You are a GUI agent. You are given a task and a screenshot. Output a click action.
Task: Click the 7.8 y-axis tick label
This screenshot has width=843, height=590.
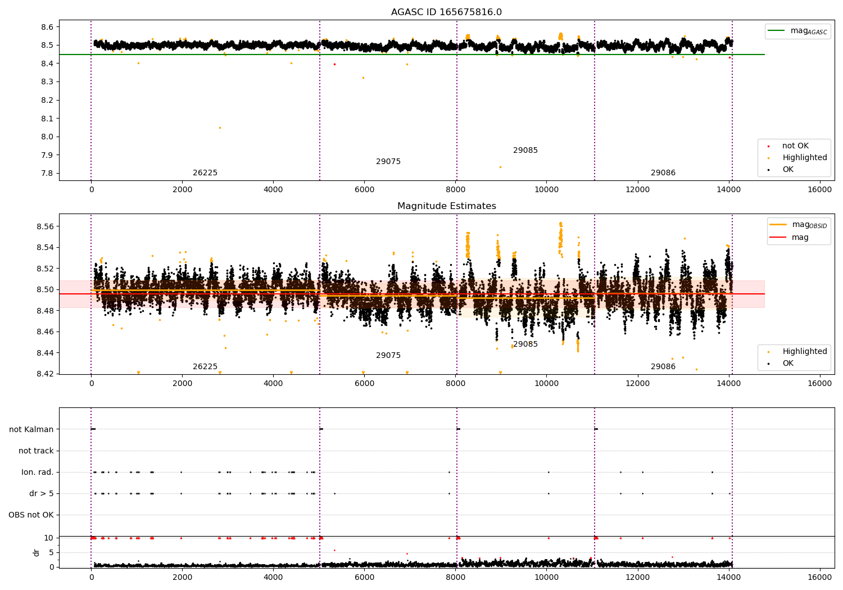click(48, 173)
